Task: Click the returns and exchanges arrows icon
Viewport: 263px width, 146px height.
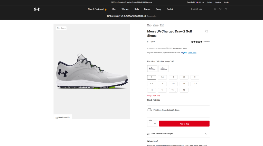Action: [148, 134]
